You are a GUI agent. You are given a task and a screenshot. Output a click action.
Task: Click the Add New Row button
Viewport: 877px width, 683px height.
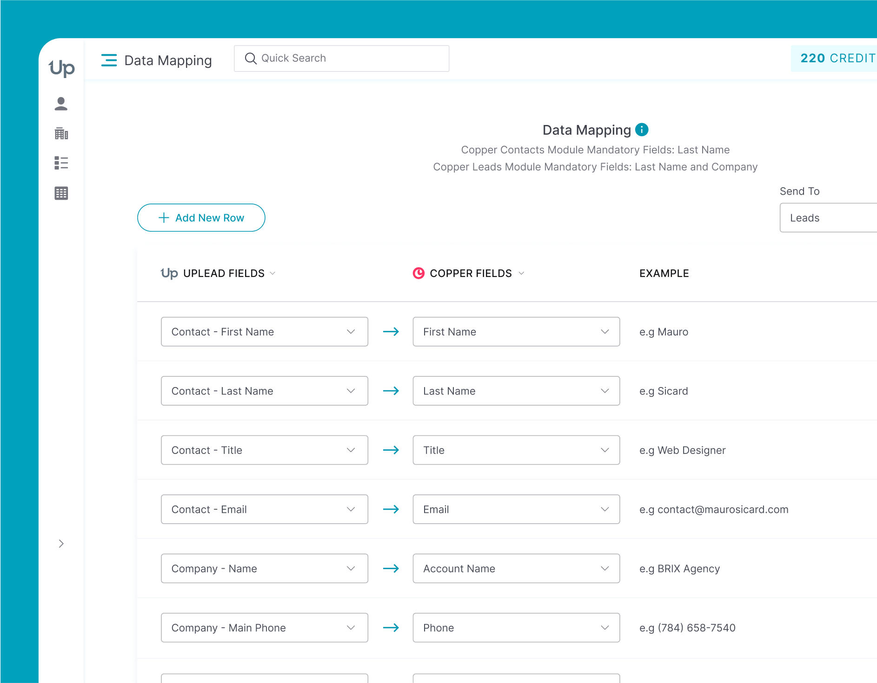click(201, 217)
